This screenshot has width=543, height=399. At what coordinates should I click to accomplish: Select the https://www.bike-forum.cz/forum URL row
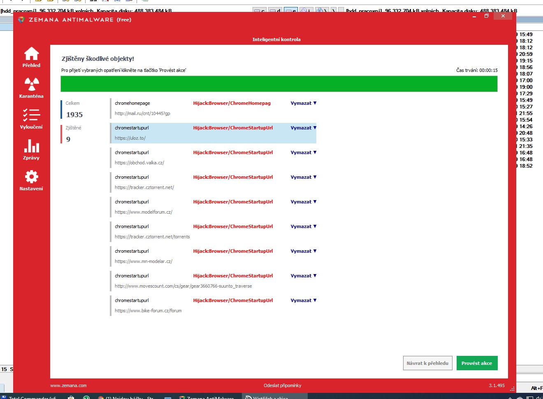[x=148, y=311]
